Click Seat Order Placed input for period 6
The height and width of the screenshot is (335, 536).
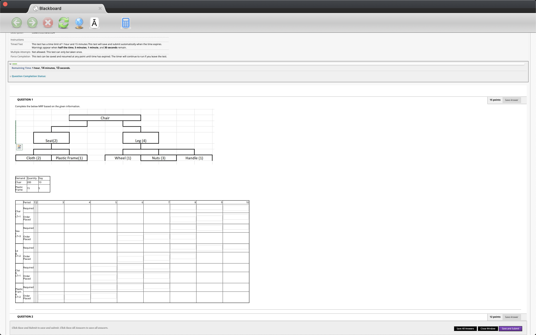click(x=130, y=238)
